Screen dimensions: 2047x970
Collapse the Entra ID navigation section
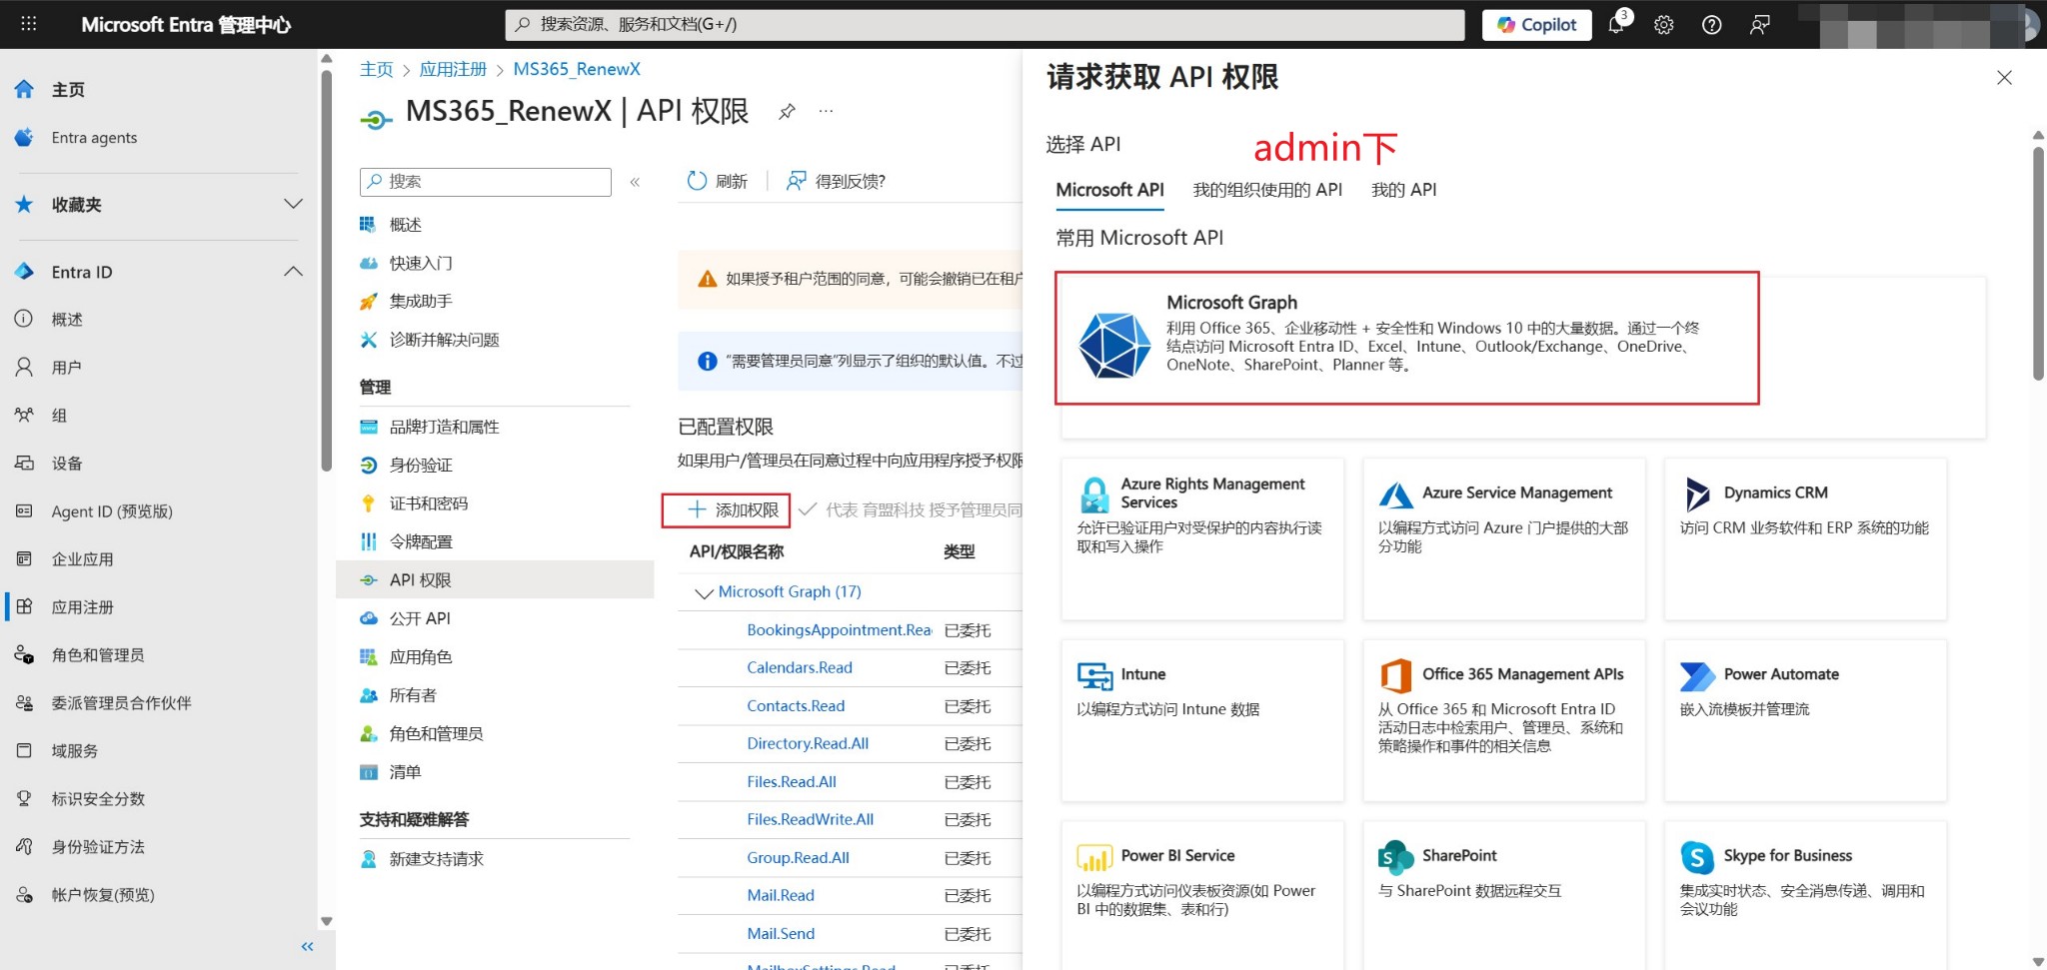click(293, 272)
